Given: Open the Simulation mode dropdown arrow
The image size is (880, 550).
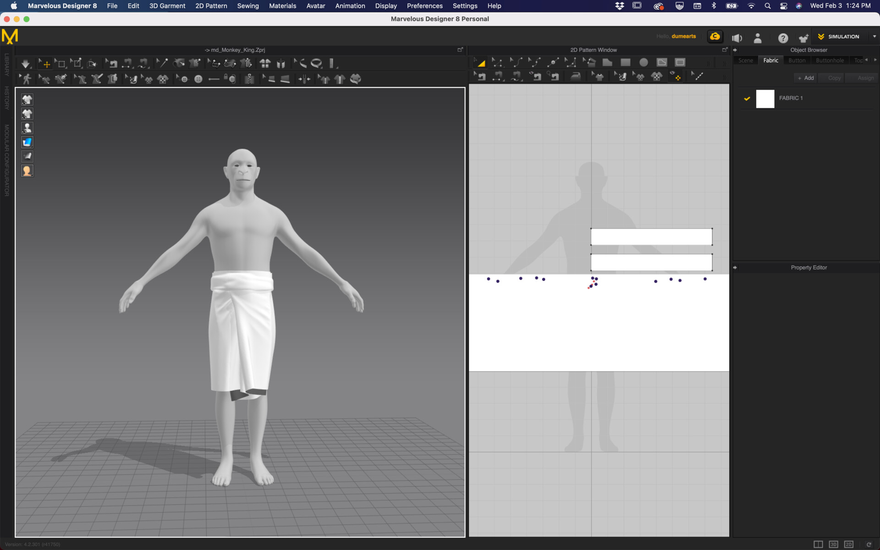Looking at the screenshot, I should point(874,37).
